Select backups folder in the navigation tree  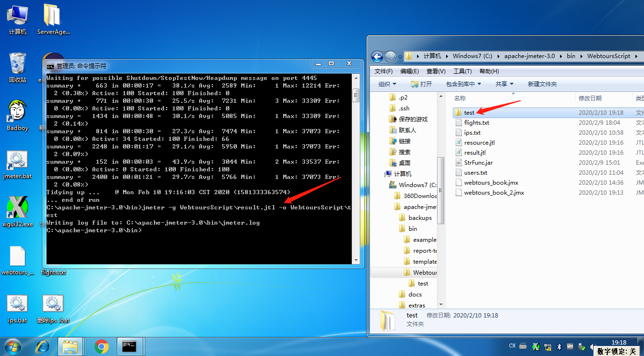click(x=420, y=218)
